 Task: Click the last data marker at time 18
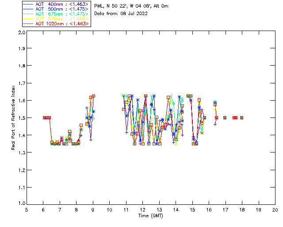point(242,117)
